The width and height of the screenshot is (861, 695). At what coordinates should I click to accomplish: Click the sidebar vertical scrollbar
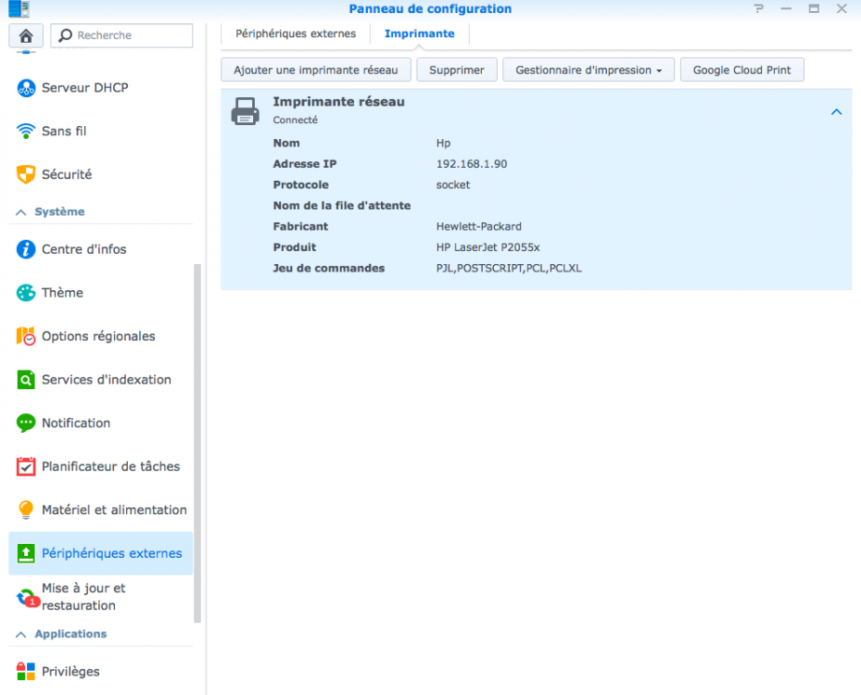click(197, 444)
